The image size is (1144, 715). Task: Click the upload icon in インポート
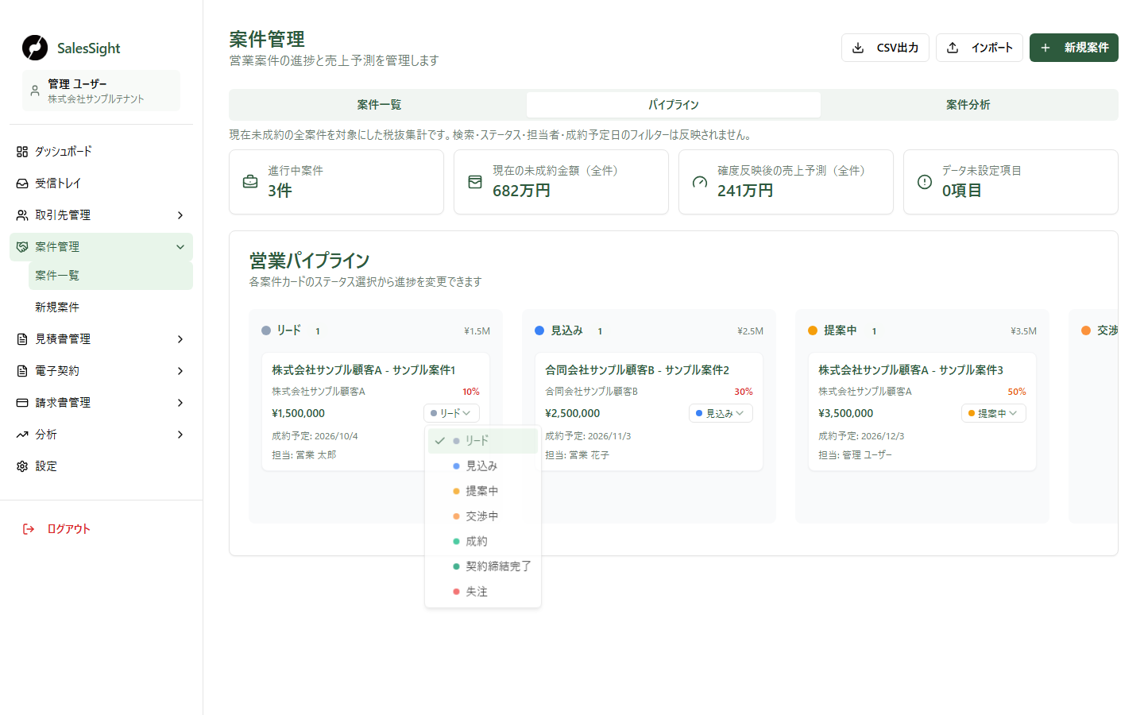[x=953, y=48]
